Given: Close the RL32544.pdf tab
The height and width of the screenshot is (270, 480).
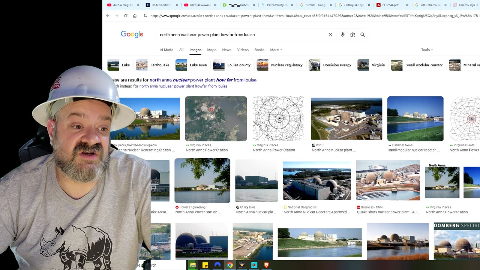Looking at the screenshot, I should [407, 5].
